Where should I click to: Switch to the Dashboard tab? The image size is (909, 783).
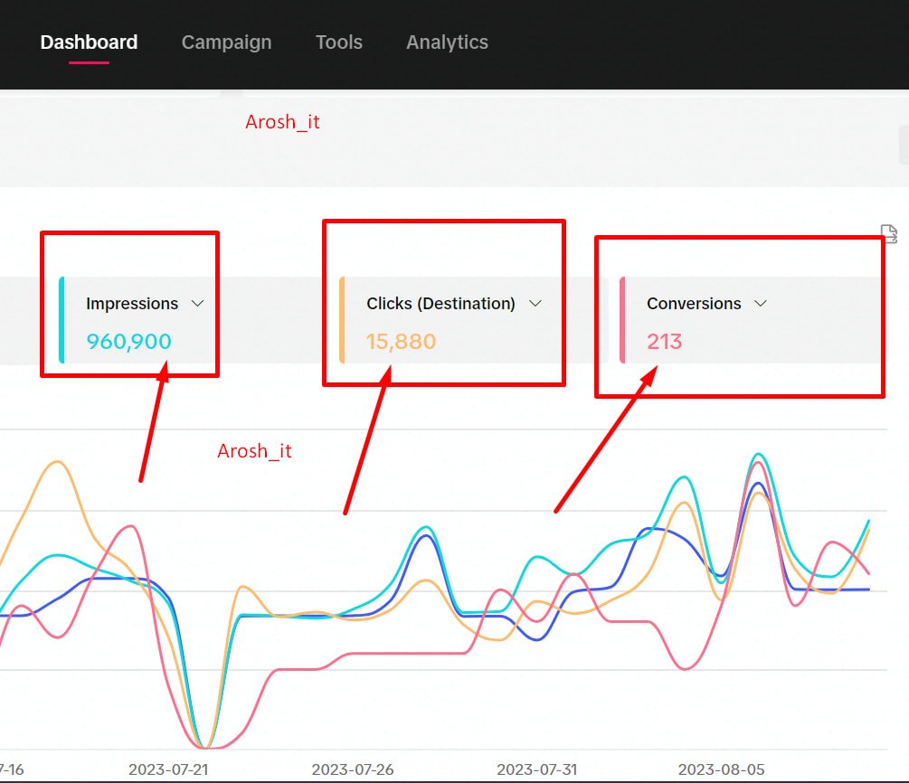coord(89,42)
